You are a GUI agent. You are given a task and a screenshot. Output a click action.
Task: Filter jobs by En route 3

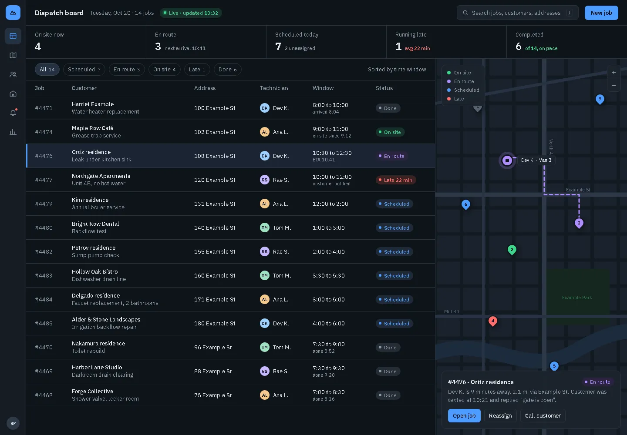(x=127, y=70)
